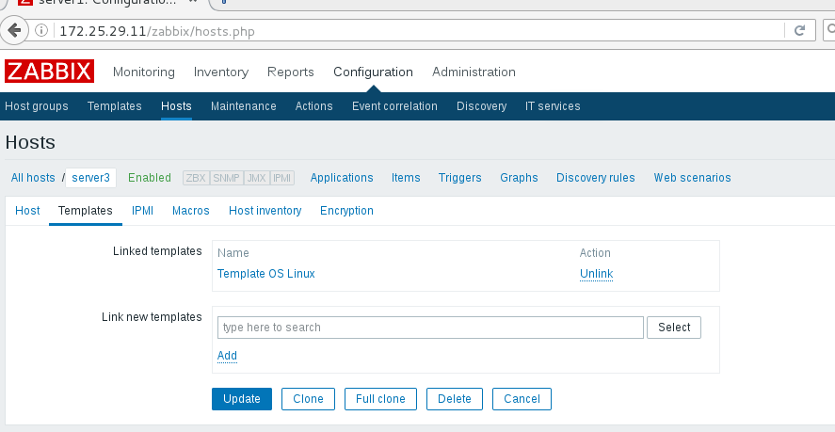Open the Configuration menu
This screenshot has height=432, width=835.
pyautogui.click(x=374, y=72)
